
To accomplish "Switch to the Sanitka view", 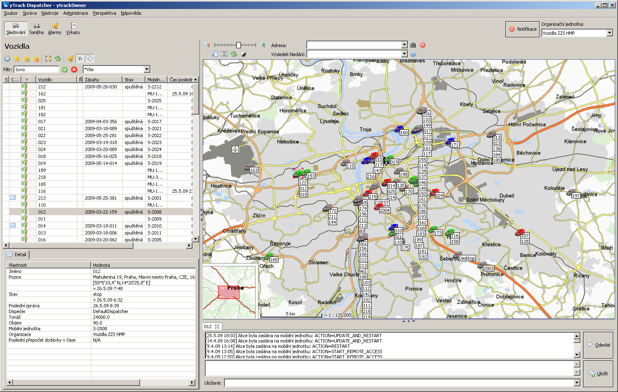I will point(36,29).
